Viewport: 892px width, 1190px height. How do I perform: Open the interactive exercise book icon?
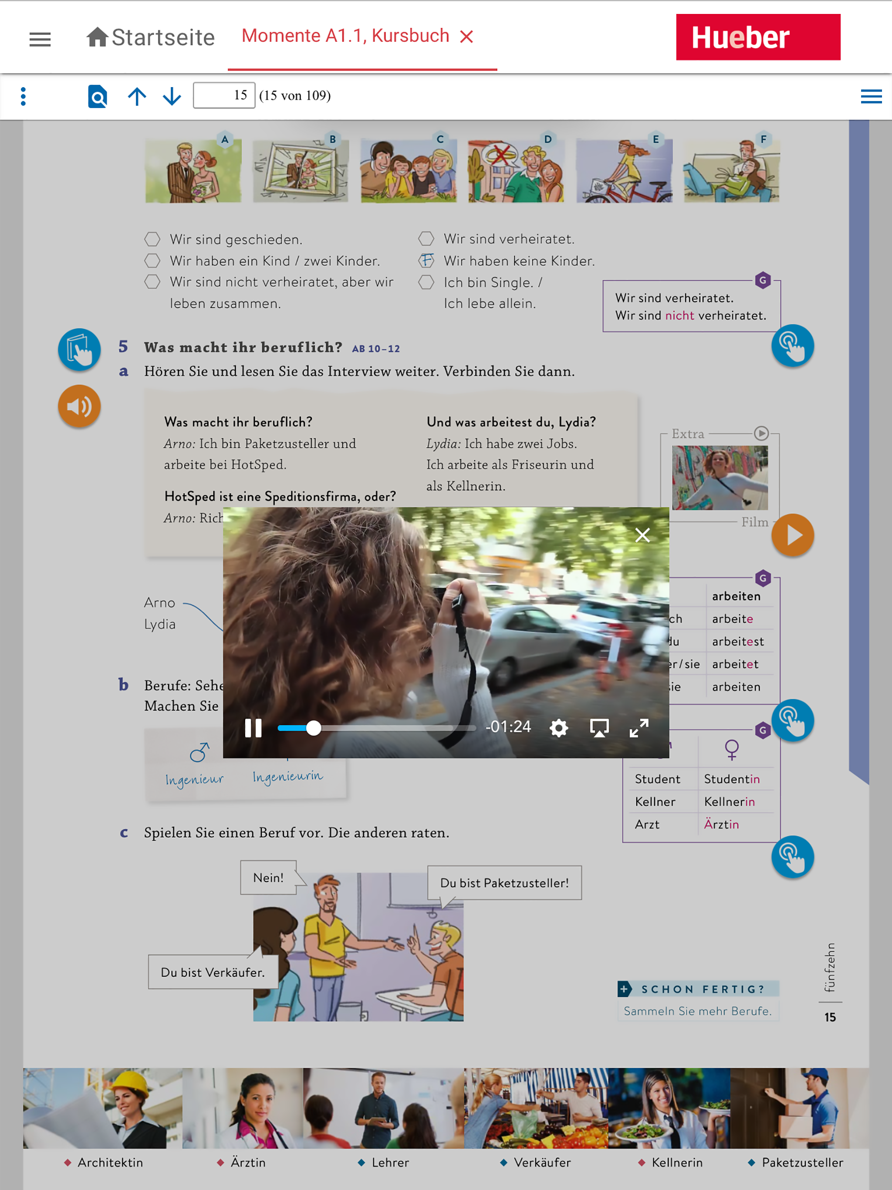[79, 350]
